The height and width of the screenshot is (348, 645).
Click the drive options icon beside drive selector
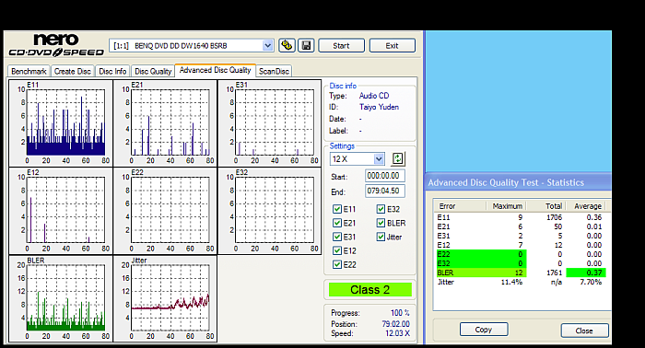point(287,45)
